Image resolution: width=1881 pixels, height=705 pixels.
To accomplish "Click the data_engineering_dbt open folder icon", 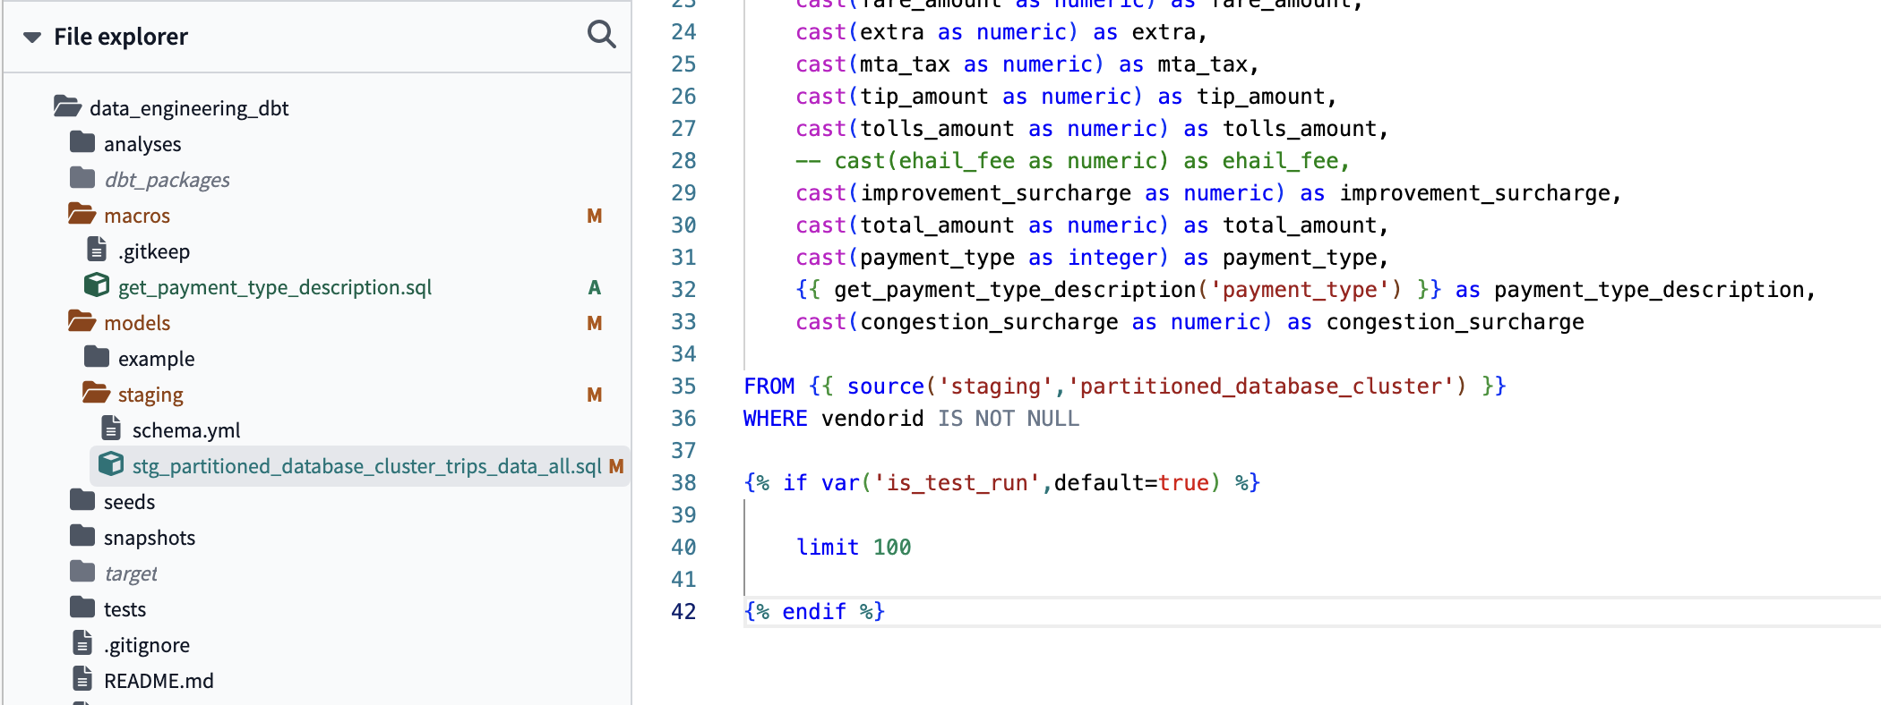I will [x=67, y=107].
